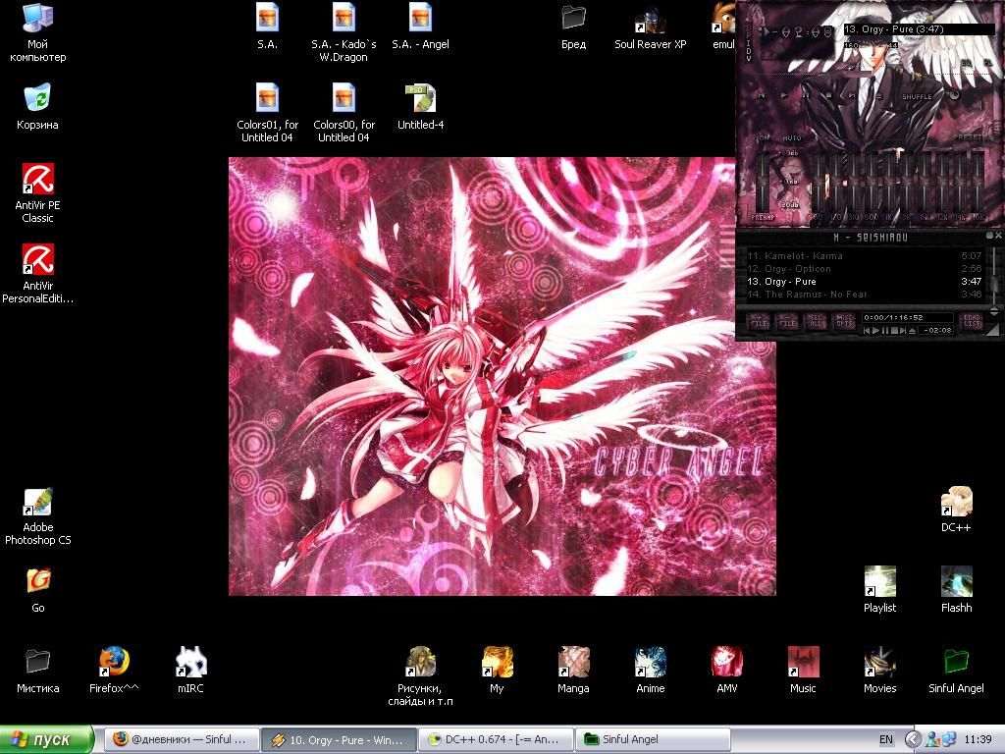Switch to DC++ 0.674 taskbar button

(496, 739)
